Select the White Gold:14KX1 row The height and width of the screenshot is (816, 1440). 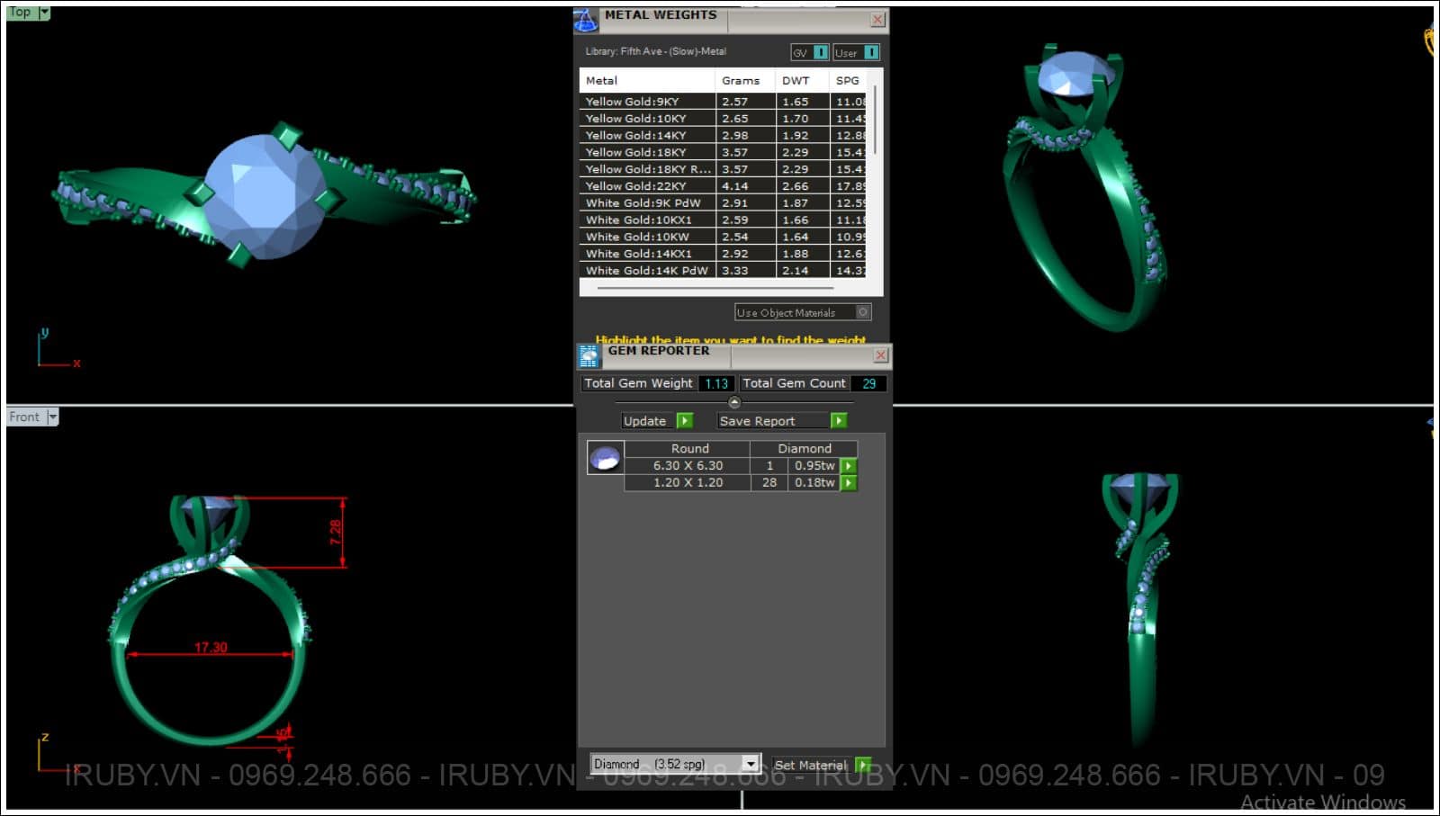coord(724,254)
